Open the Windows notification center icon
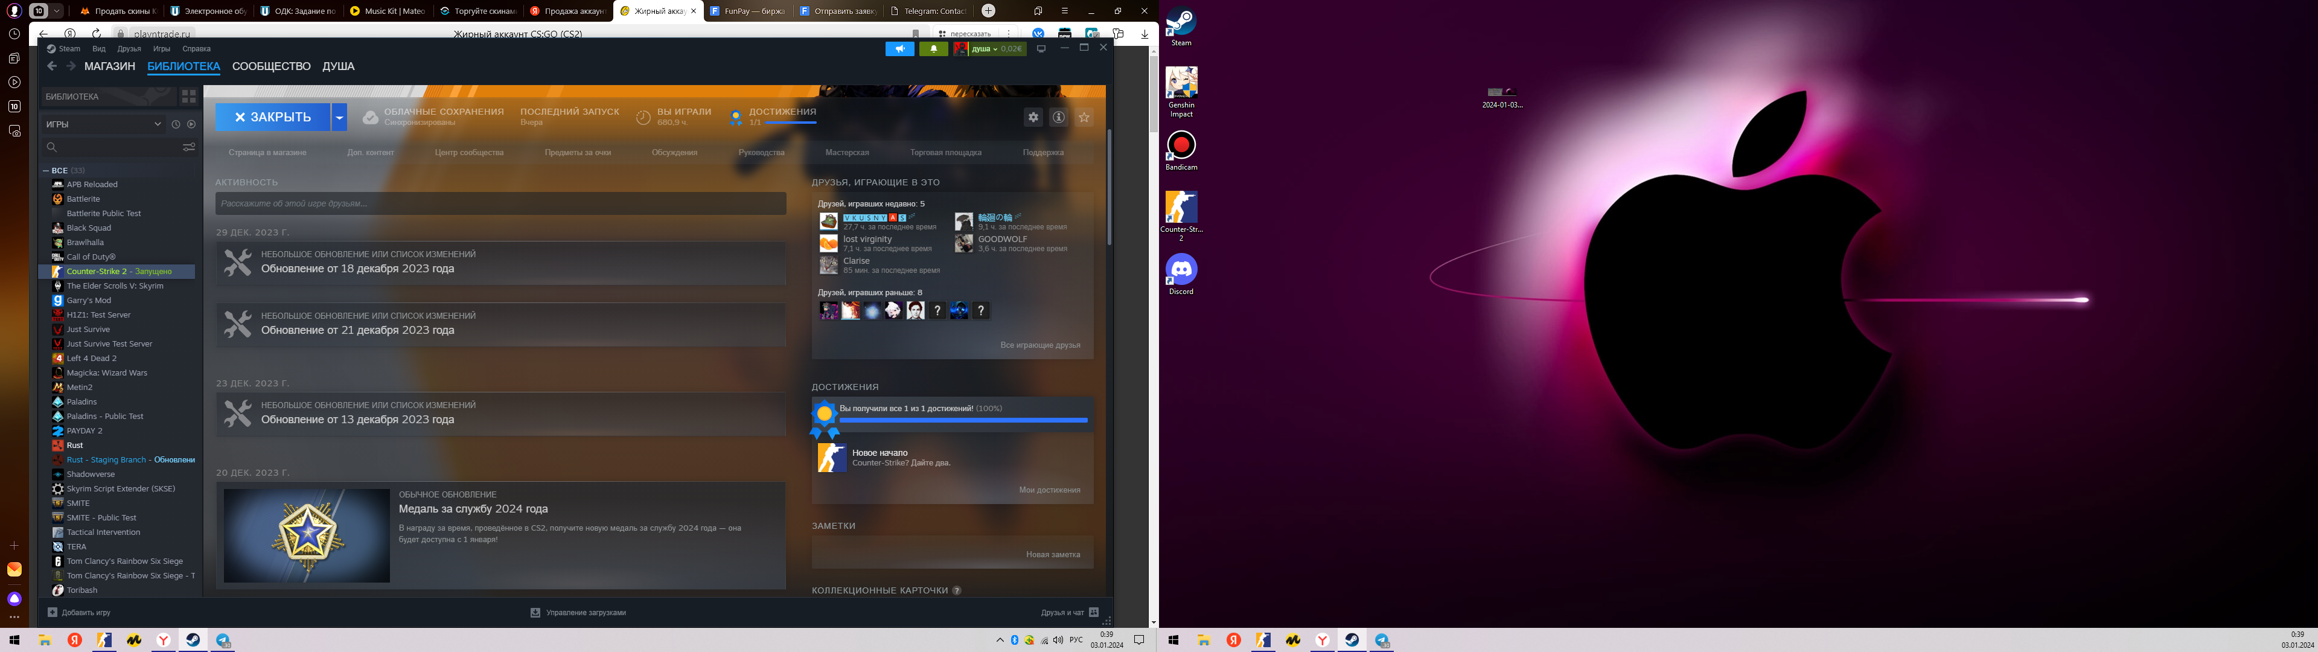Viewport: 2318px width, 652px height. tap(1138, 641)
